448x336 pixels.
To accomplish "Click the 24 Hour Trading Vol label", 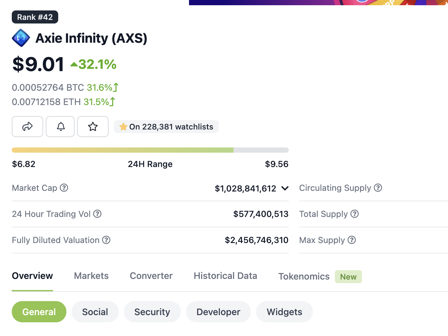I will 51,214.
